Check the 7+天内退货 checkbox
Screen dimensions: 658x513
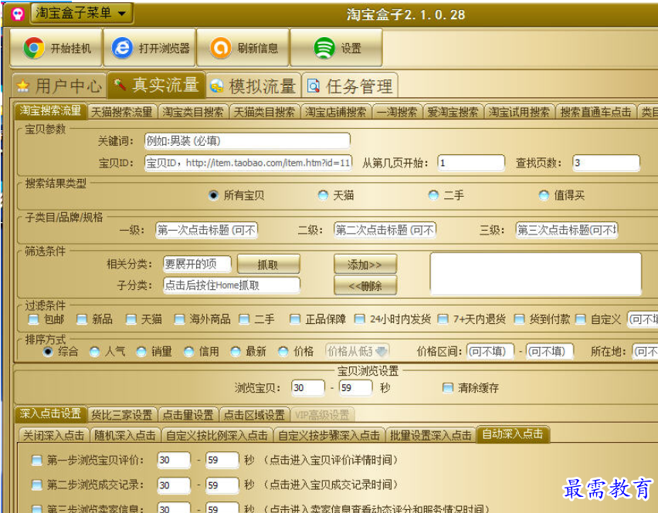pyautogui.click(x=443, y=320)
